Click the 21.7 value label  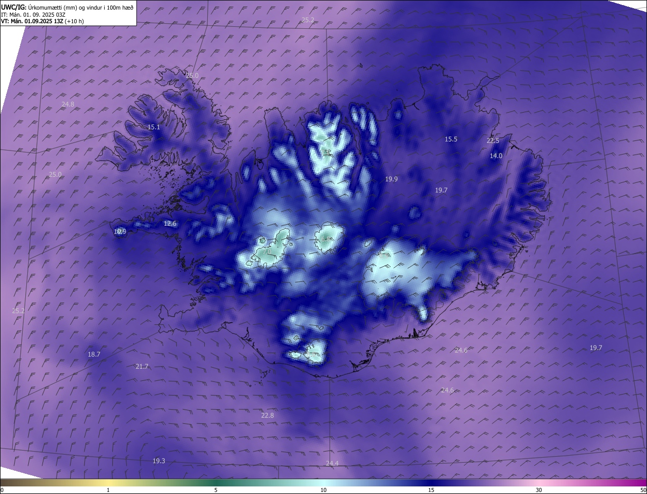tap(142, 367)
